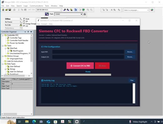This screenshot has height=124, width=163.
Task: Open the No Forces dropdown arrow
Action: pyautogui.click(x=21, y=22)
